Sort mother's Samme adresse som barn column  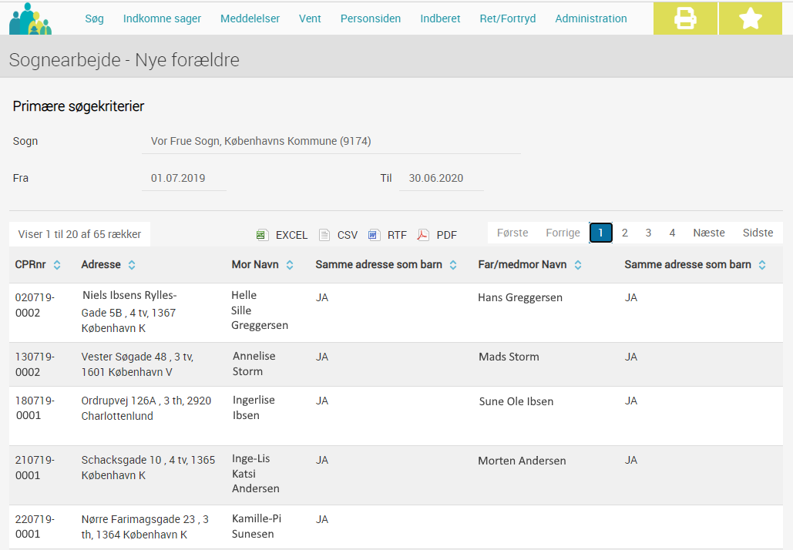click(x=453, y=265)
